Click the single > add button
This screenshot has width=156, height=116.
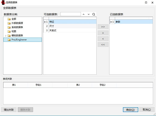tap(103, 33)
